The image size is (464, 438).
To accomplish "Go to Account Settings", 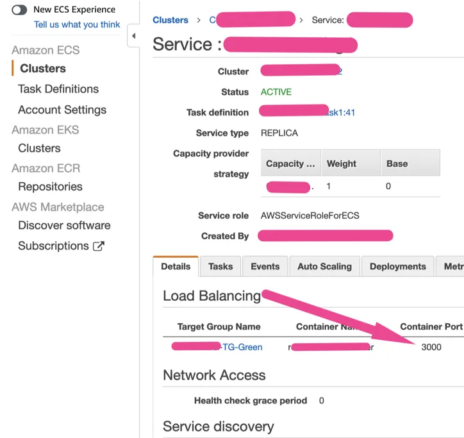I will 62,110.
